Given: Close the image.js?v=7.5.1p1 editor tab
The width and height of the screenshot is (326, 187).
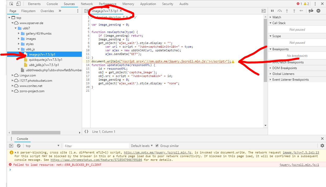Looking at the screenshot, I should tap(121, 11).
